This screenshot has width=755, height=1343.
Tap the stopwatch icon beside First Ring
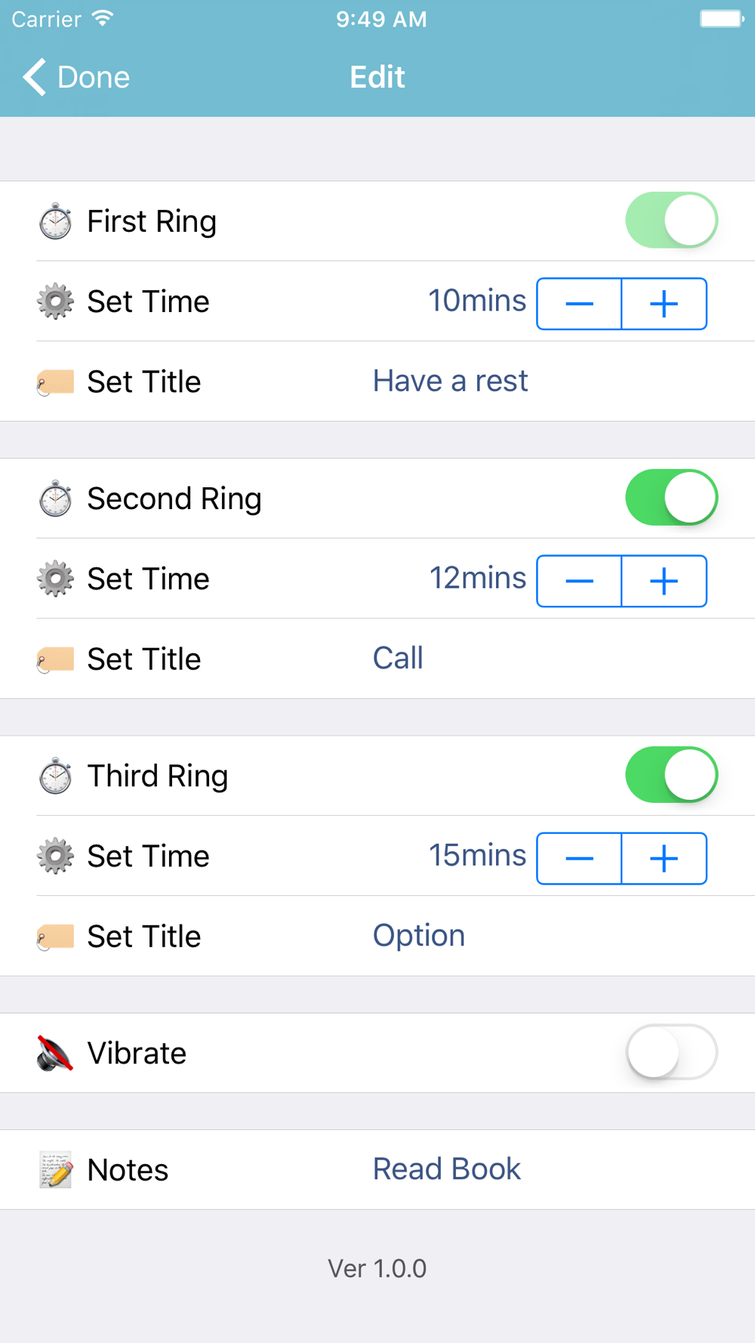tap(55, 221)
